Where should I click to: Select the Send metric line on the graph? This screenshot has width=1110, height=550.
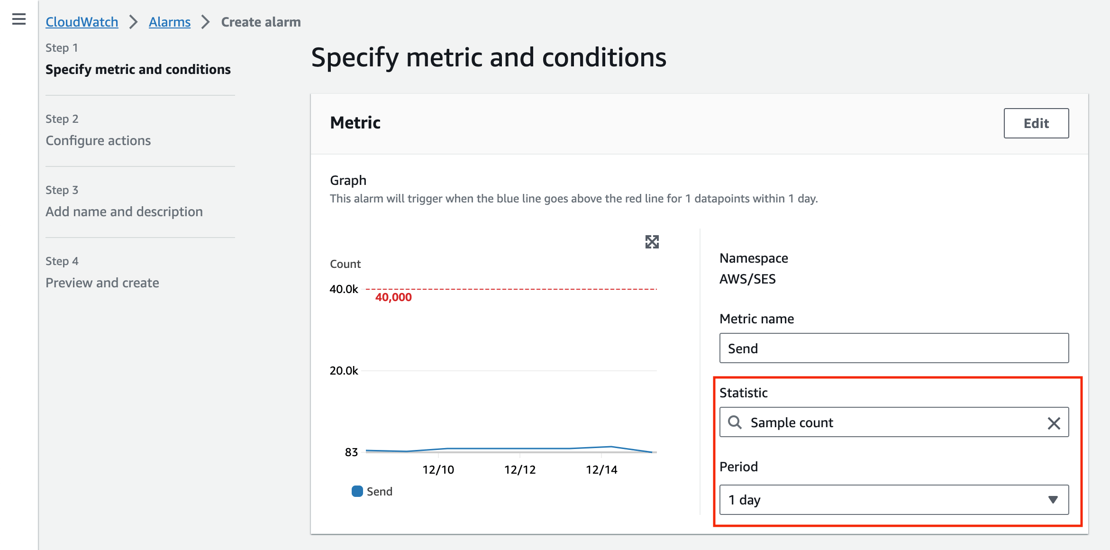coord(521,449)
